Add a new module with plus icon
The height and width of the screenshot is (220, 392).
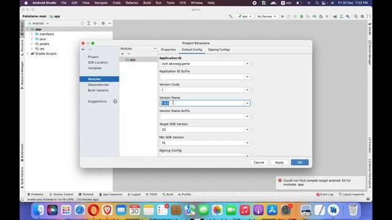click(123, 54)
